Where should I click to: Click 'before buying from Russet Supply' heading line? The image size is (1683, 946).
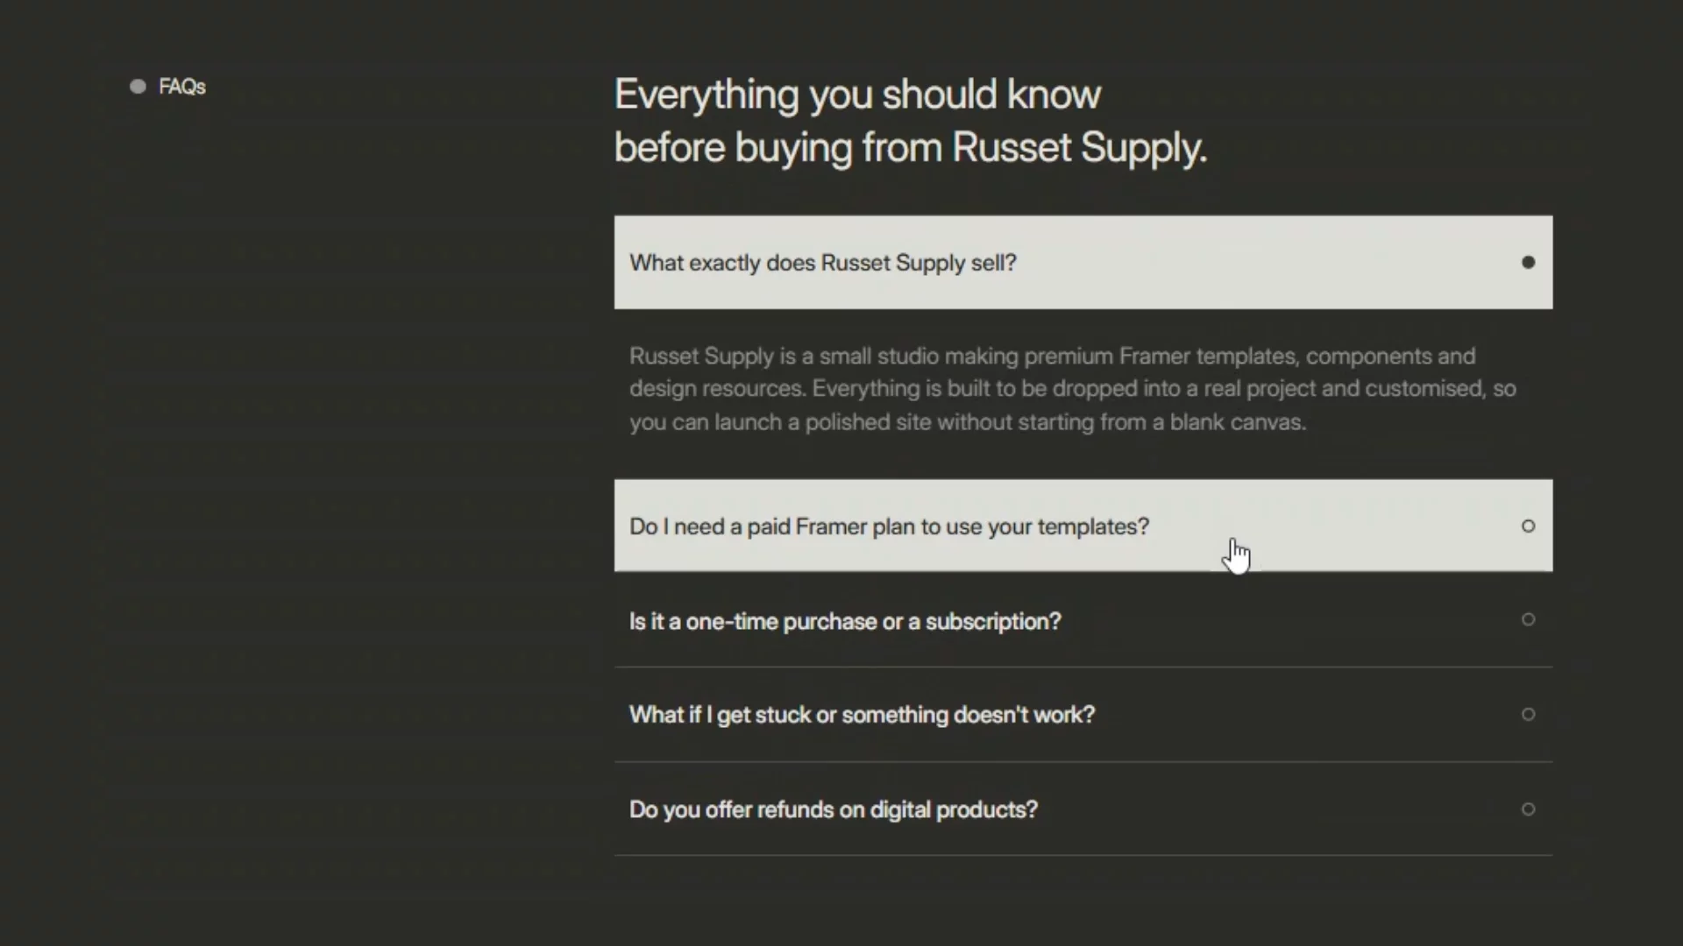pos(911,147)
